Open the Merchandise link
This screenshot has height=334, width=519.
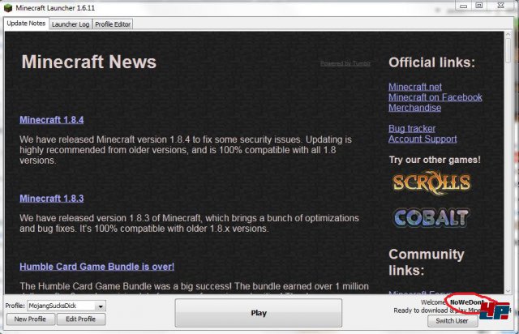[x=414, y=108]
